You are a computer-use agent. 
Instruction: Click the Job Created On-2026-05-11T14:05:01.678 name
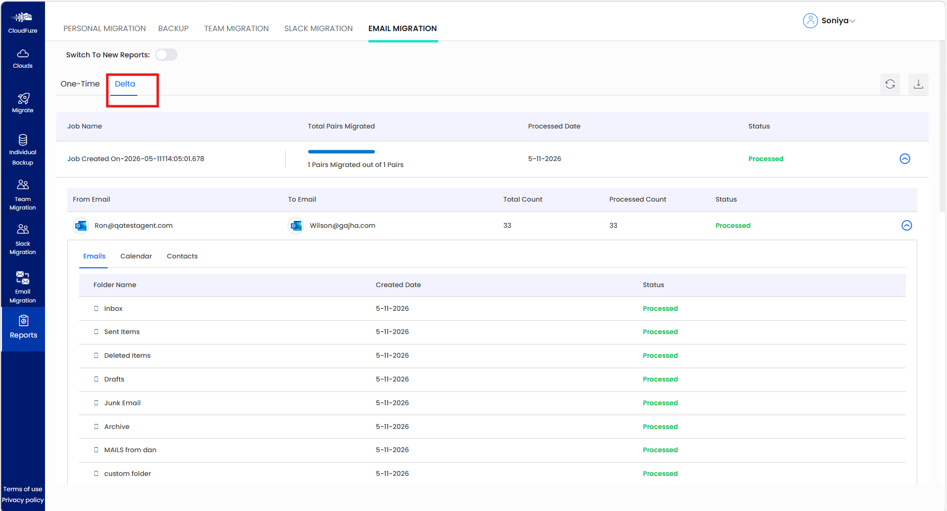pyautogui.click(x=135, y=159)
